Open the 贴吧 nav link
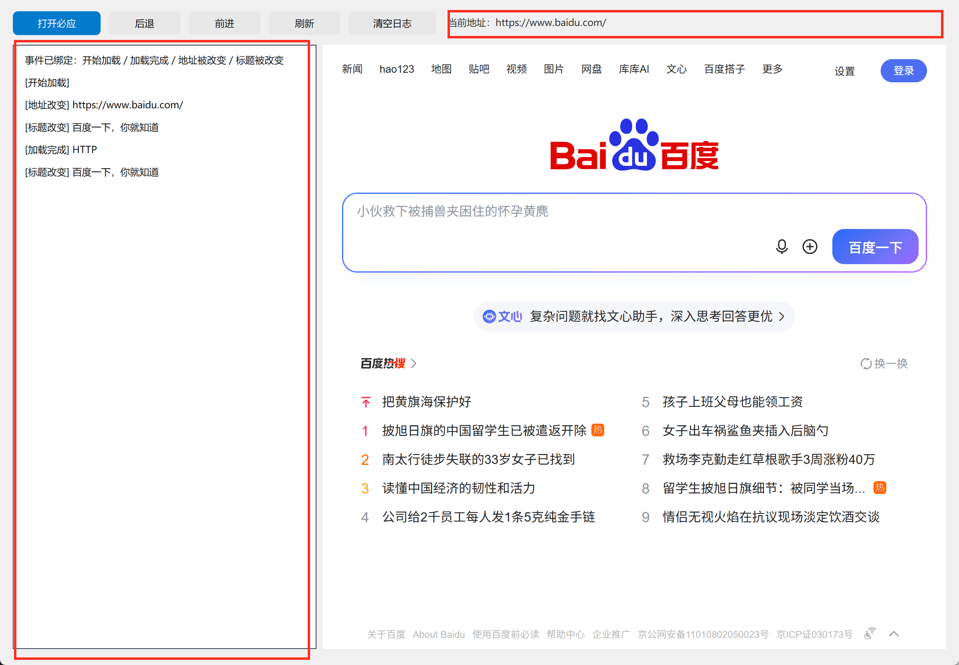This screenshot has height=665, width=959. point(479,69)
